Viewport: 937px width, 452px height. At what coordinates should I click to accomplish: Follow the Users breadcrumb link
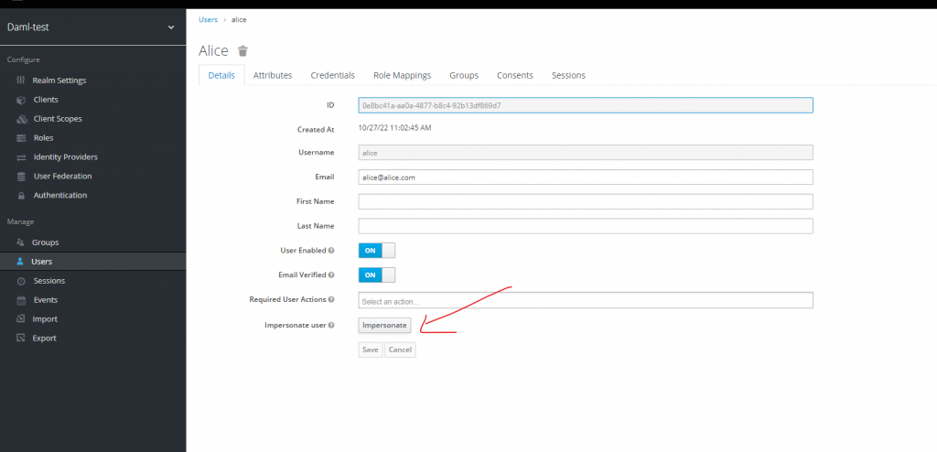pos(208,20)
